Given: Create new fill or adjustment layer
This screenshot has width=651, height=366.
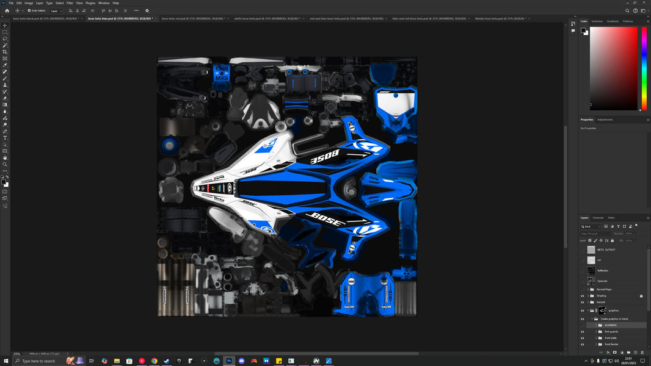Looking at the screenshot, I should coord(622,353).
